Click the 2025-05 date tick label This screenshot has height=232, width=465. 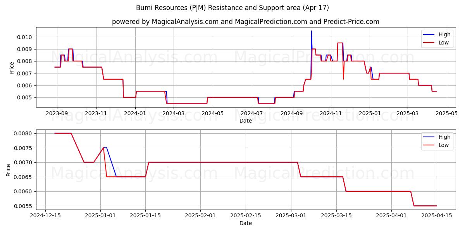(x=447, y=114)
